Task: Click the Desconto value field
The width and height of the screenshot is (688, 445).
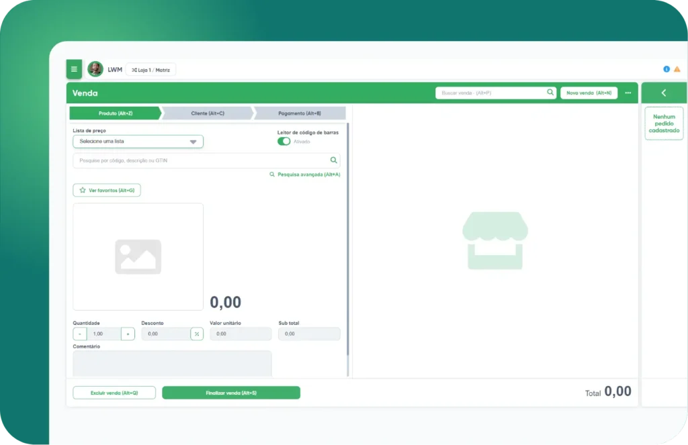Action: 166,334
